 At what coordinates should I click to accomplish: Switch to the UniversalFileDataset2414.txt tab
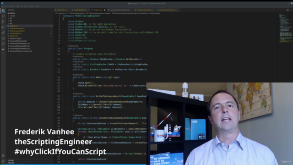tap(119, 10)
